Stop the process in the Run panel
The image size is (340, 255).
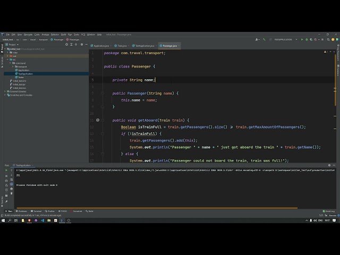[6, 176]
